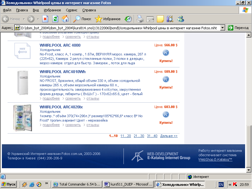Click подробнее under WHIRLPOOL ARC4020Ix

[51, 125]
